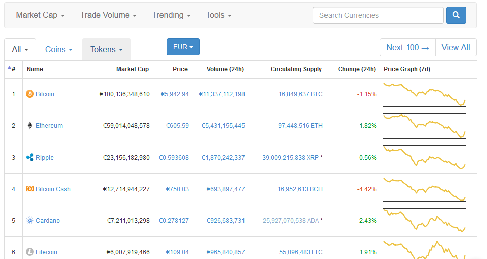Click Ethereum price €605.59
Screen dimensions: 487x259
(x=177, y=126)
